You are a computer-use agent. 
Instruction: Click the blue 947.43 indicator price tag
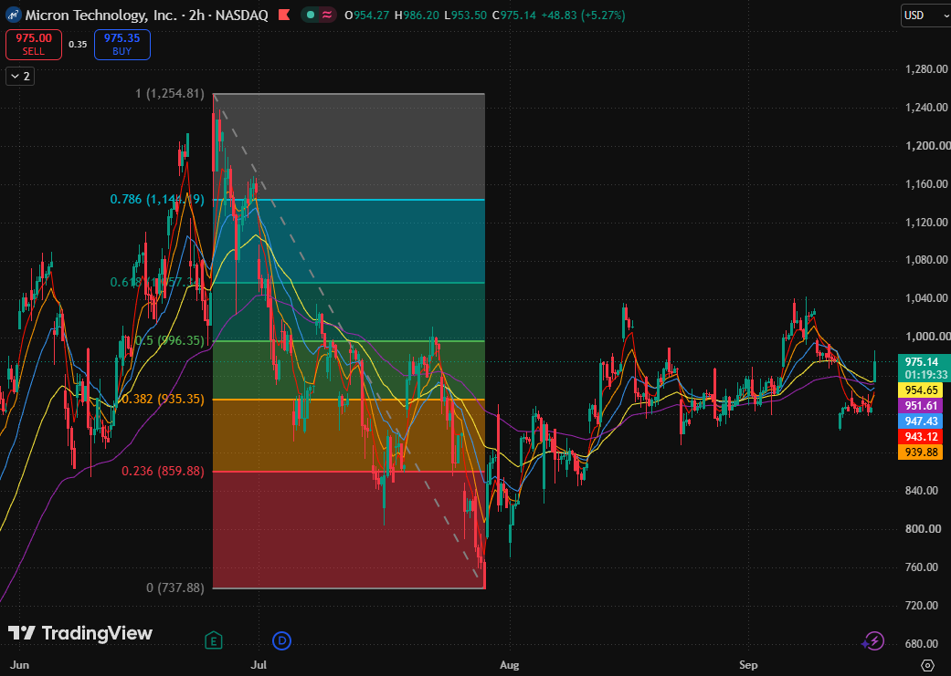coord(921,421)
